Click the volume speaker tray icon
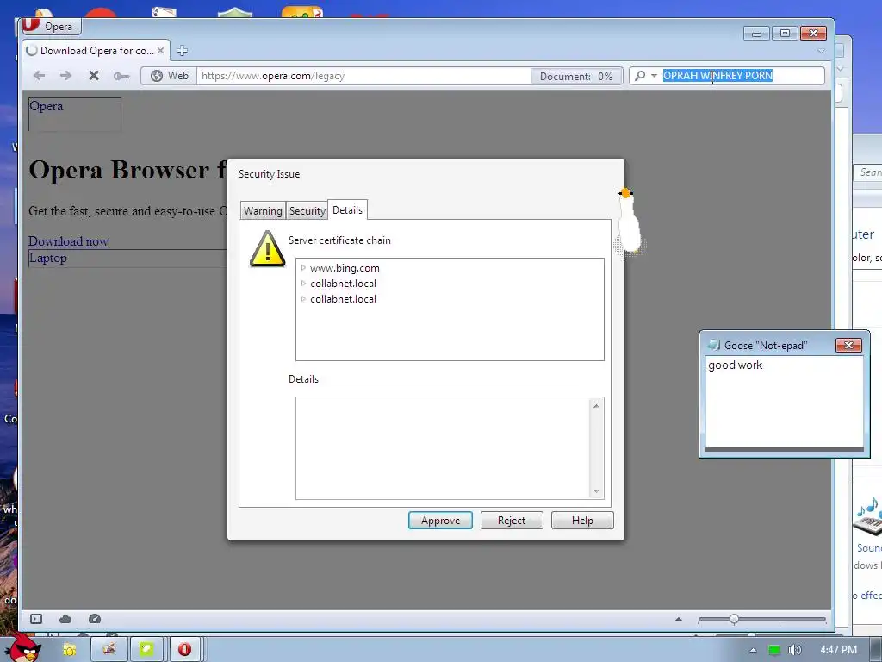 pos(794,650)
